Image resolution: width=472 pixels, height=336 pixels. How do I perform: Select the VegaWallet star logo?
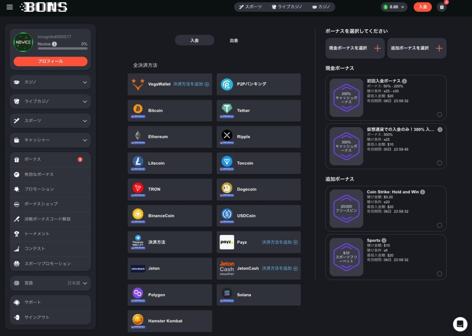[138, 84]
